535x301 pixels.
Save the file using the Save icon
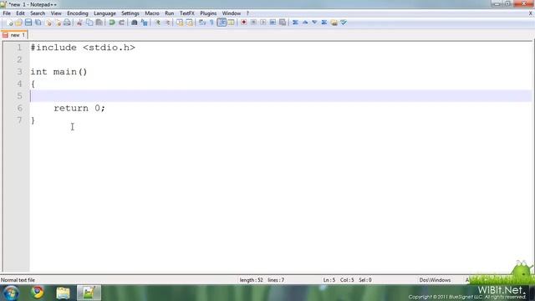(x=28, y=23)
